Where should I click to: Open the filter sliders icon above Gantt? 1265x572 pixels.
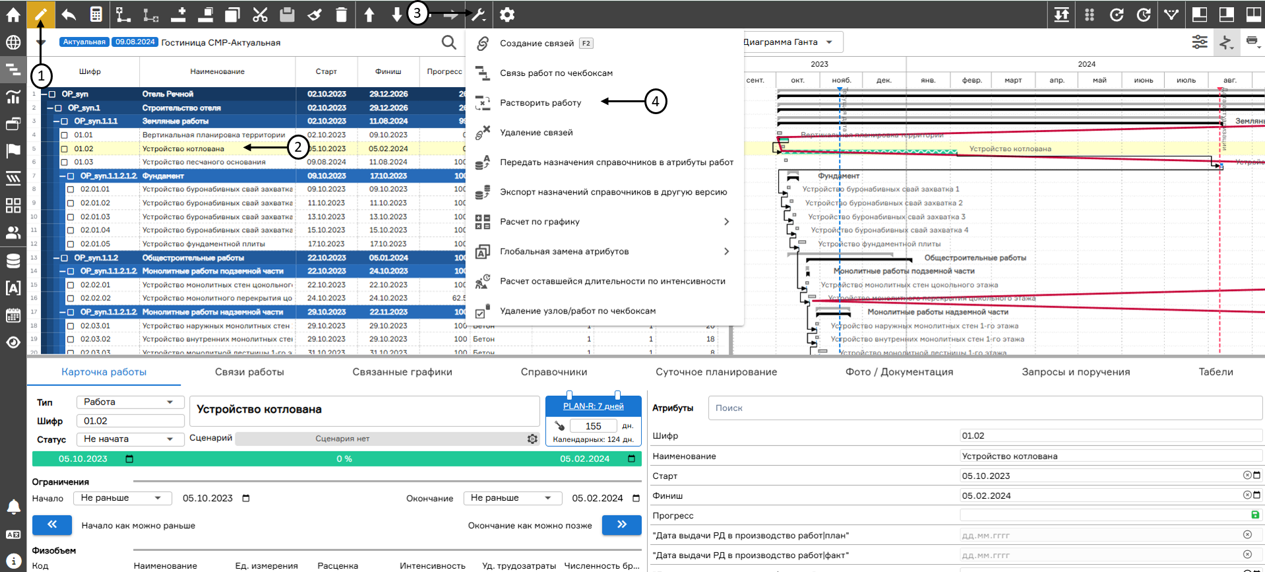pos(1200,42)
